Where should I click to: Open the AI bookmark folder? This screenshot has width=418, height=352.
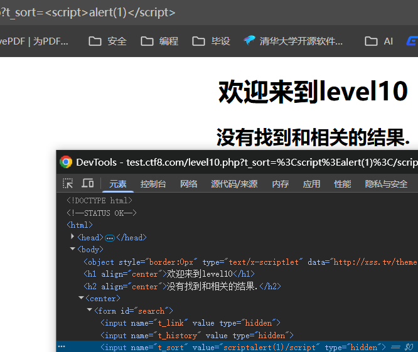point(379,41)
